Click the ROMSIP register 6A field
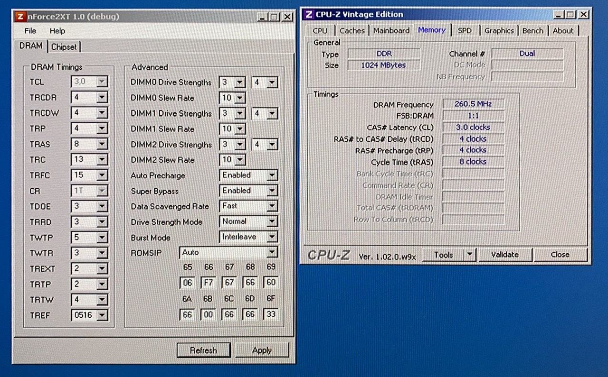 click(x=188, y=314)
